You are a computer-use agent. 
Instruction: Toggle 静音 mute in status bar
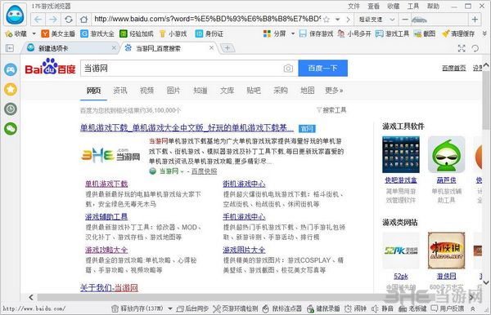click(382, 308)
